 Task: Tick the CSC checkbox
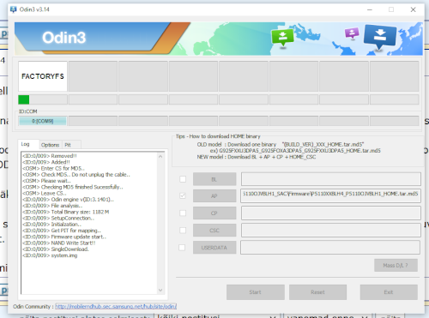[183, 231]
